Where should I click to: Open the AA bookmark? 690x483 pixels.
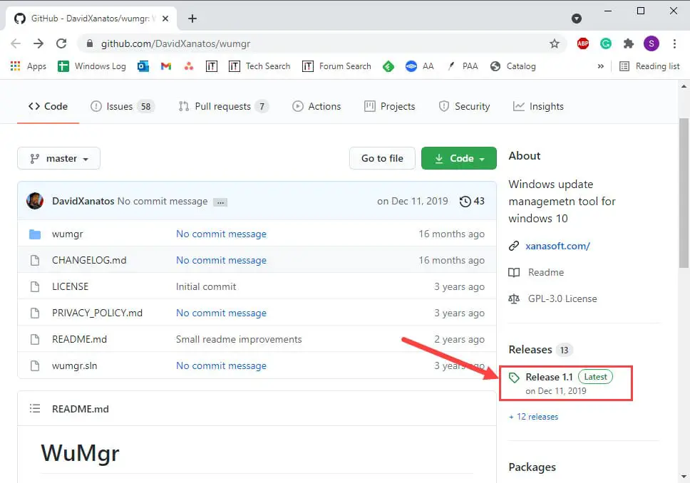tap(420, 66)
